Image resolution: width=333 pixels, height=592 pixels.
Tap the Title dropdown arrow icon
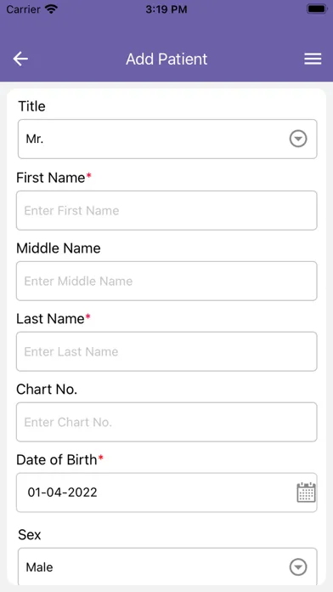tap(298, 139)
